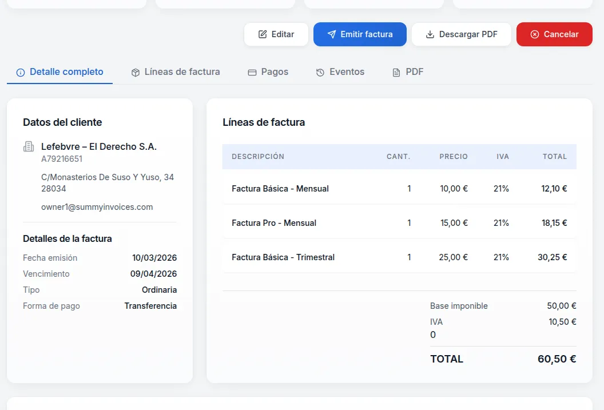Click the X circle icon on Cancelar

[535, 34]
